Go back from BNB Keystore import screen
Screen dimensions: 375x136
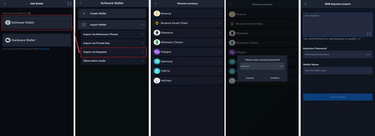305,4
